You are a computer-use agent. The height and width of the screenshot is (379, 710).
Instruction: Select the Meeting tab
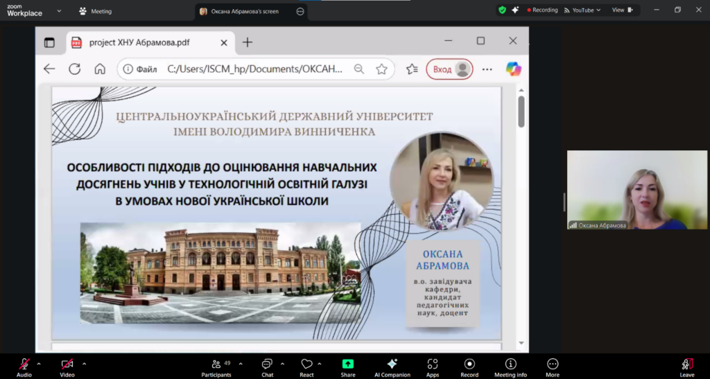coord(96,11)
